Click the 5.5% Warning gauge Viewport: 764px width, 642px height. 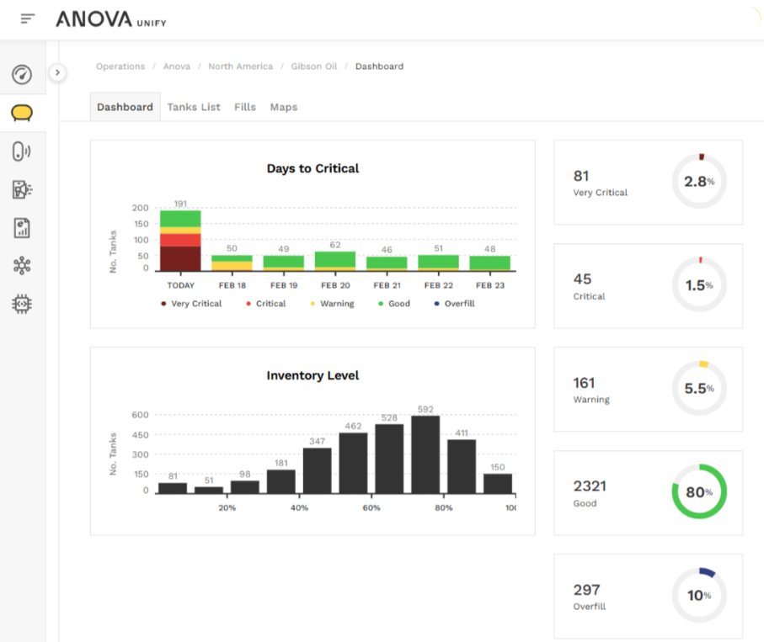tap(699, 388)
